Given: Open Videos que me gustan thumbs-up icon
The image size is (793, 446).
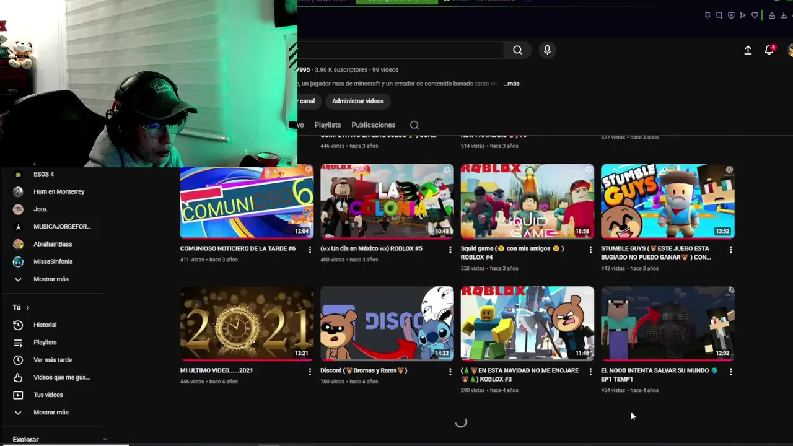Looking at the screenshot, I should pos(18,377).
